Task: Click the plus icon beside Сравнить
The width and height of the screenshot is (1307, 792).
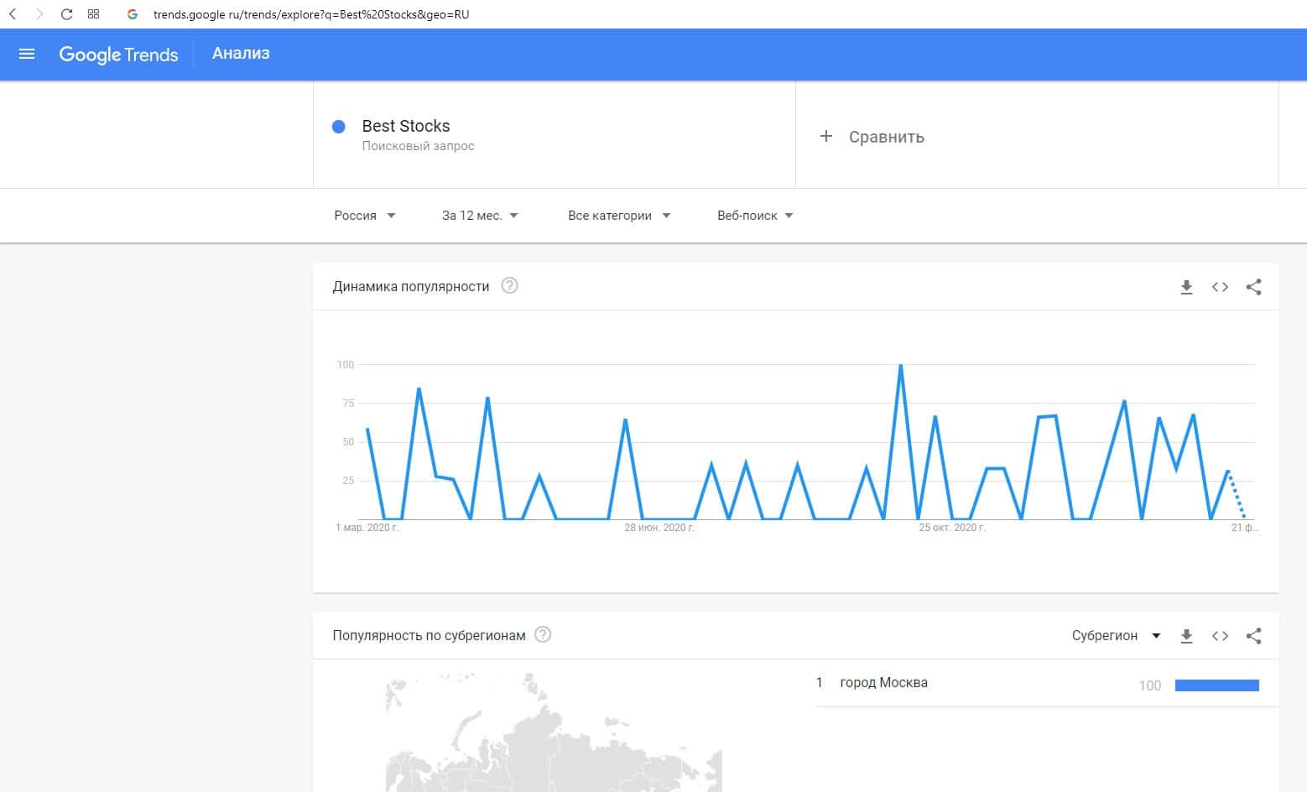Action: (x=826, y=136)
